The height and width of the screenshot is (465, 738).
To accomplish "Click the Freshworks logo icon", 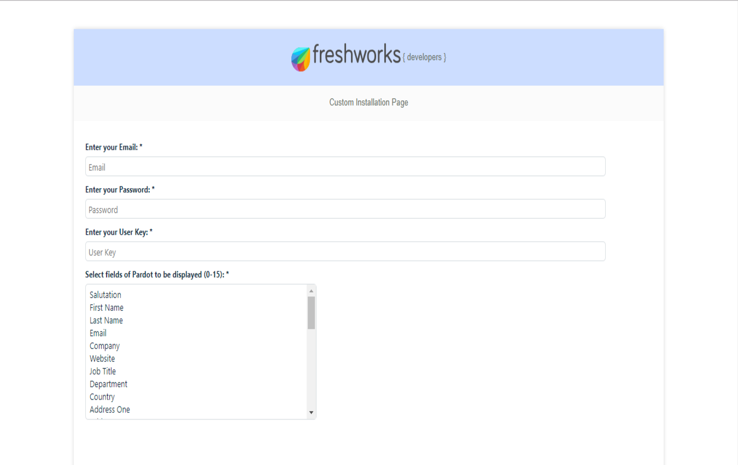I will click(x=300, y=56).
